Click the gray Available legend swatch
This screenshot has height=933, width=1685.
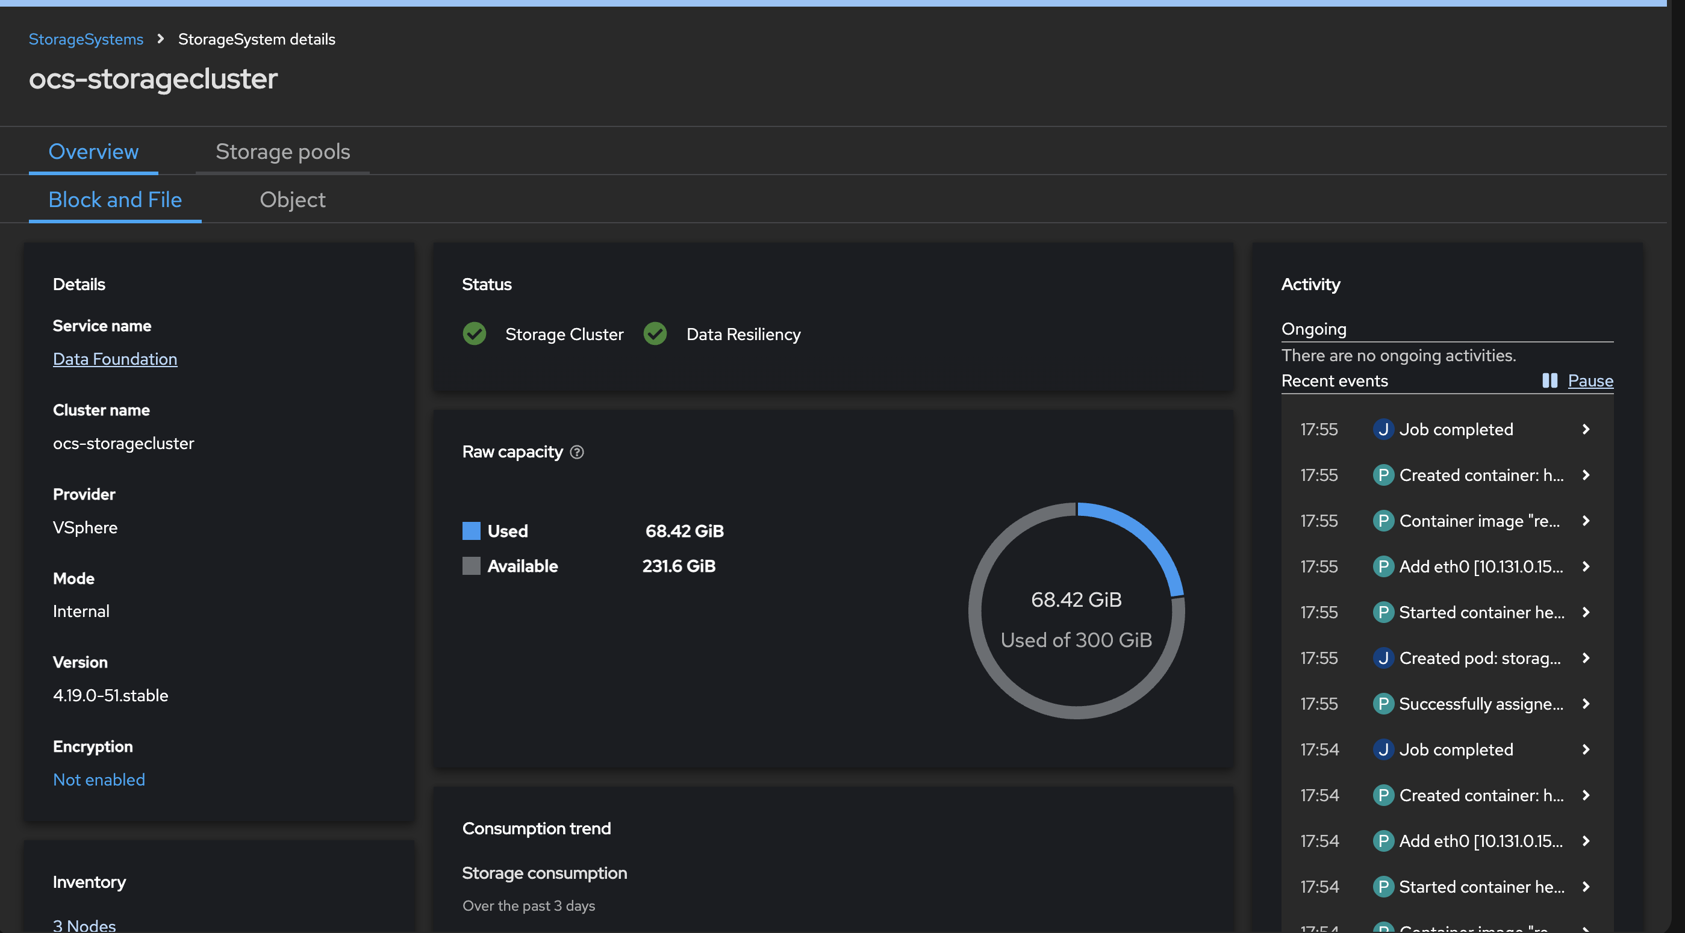click(471, 566)
